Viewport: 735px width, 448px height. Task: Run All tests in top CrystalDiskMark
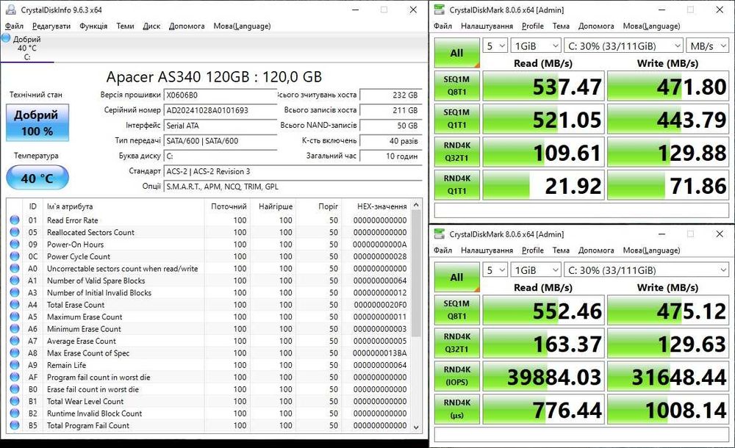click(x=457, y=53)
